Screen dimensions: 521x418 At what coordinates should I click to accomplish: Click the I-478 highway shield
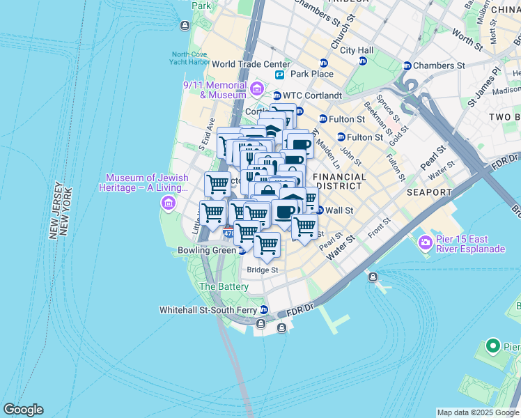(x=228, y=232)
